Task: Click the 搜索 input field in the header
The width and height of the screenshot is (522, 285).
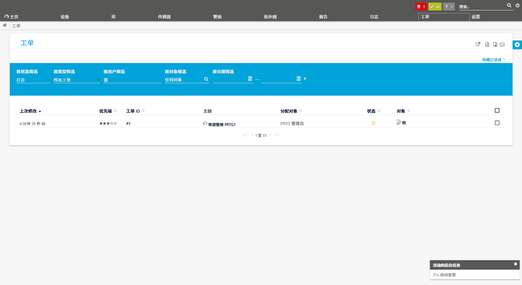Action: click(478, 6)
